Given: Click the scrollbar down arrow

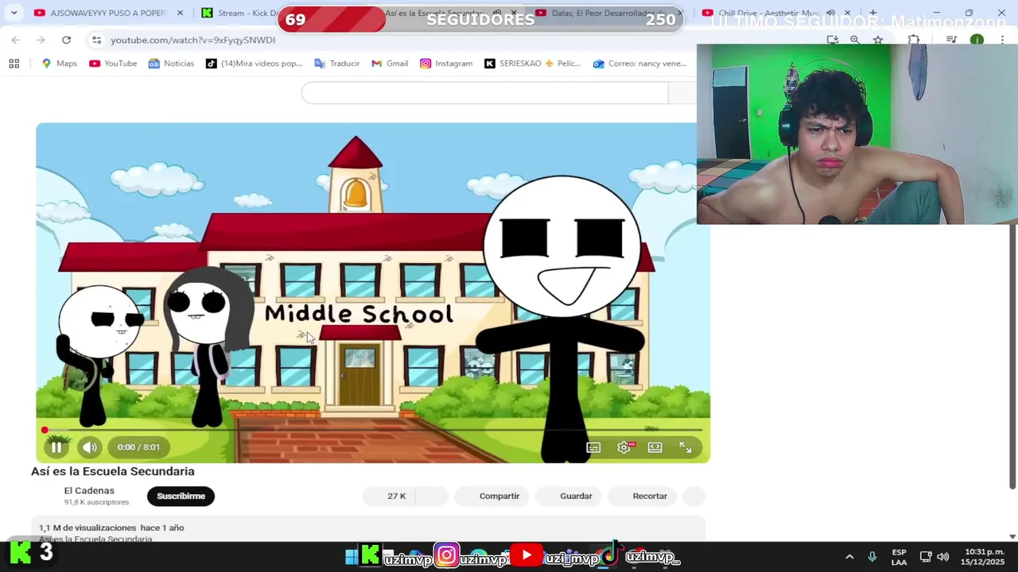Looking at the screenshot, I should point(1012,537).
